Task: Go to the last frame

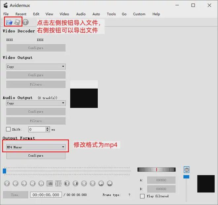Action: coord(92,184)
